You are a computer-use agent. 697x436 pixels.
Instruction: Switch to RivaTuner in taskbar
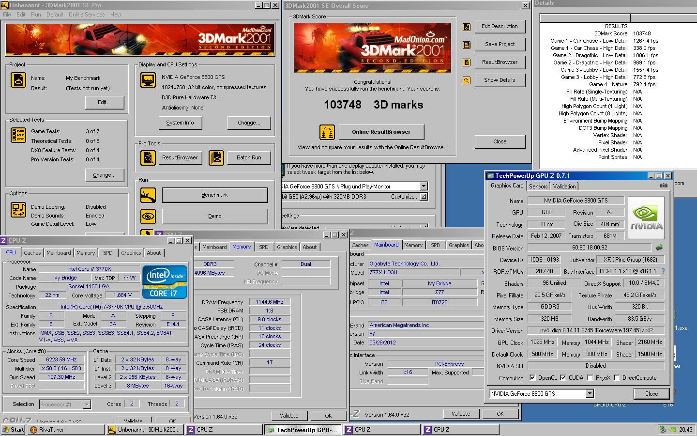point(66,429)
